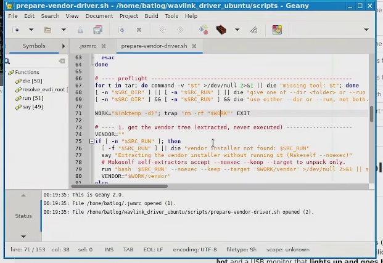Select the Functions tree node
Screen dimensions: 383x263
(x=27, y=72)
